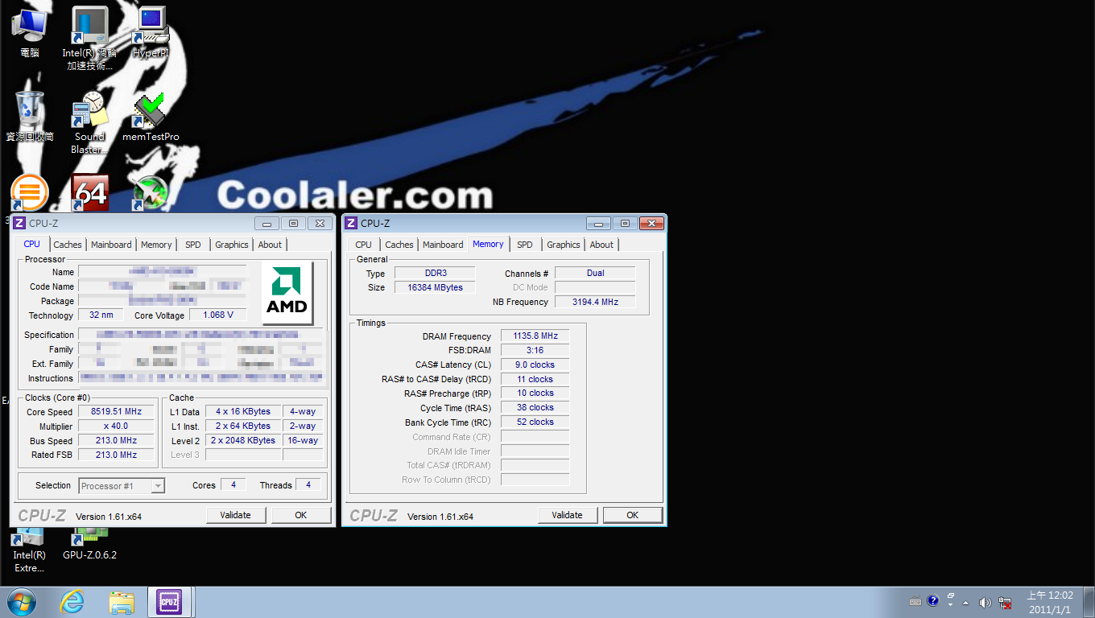Switch to Caches tab in right CPU-Z window
Screen dimensions: 1095x618
coord(399,245)
